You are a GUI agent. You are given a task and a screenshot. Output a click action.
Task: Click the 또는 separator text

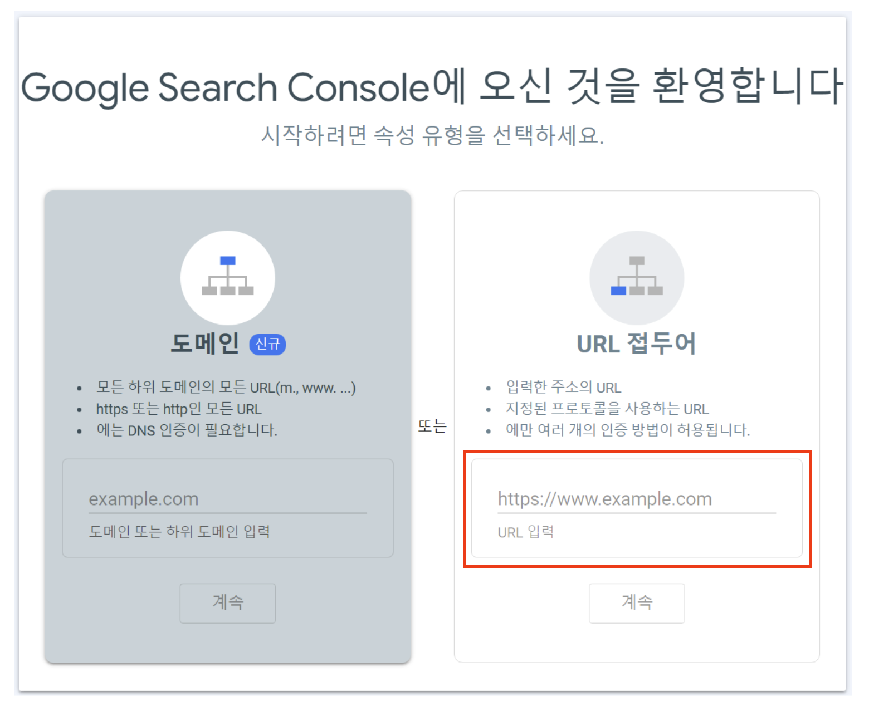(432, 426)
